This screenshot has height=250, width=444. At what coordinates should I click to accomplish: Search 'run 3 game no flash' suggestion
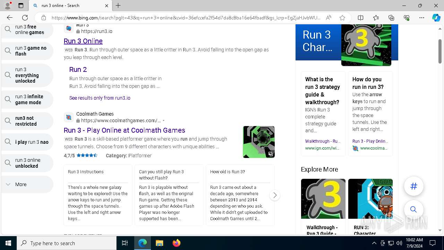[27, 51]
